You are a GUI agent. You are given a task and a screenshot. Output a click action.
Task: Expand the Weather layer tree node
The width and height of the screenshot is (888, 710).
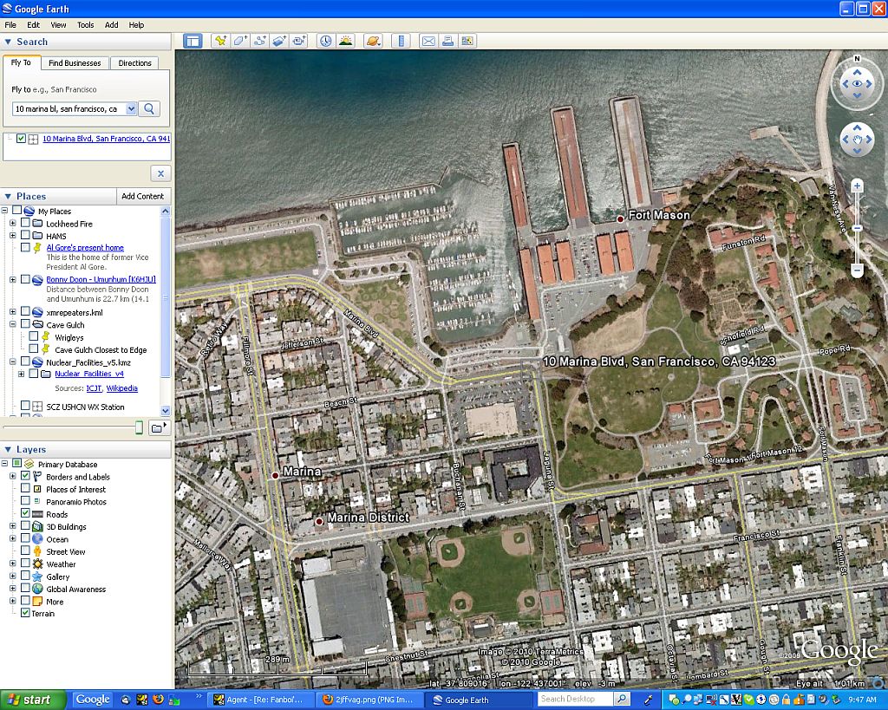pos(13,564)
